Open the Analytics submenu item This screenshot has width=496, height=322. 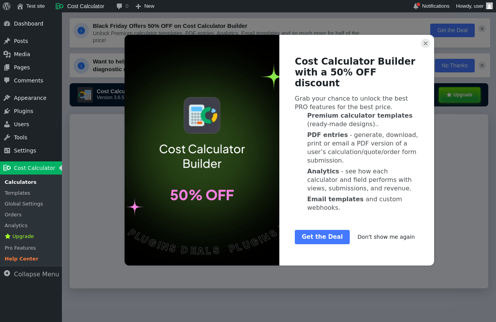(16, 226)
